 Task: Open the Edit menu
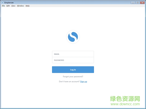pyautogui.click(x=8, y=6)
